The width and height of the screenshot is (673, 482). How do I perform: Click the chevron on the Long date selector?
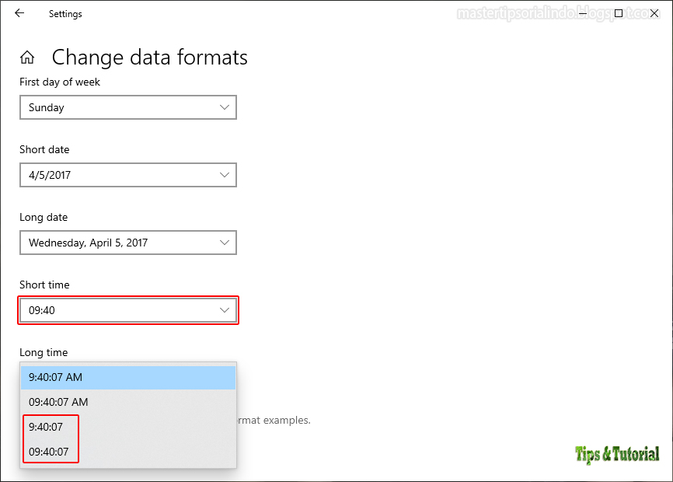225,243
